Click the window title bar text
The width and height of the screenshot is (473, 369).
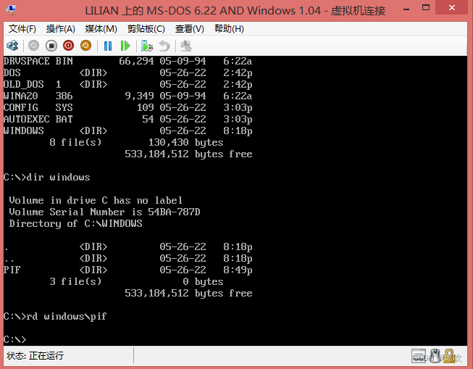tap(235, 11)
